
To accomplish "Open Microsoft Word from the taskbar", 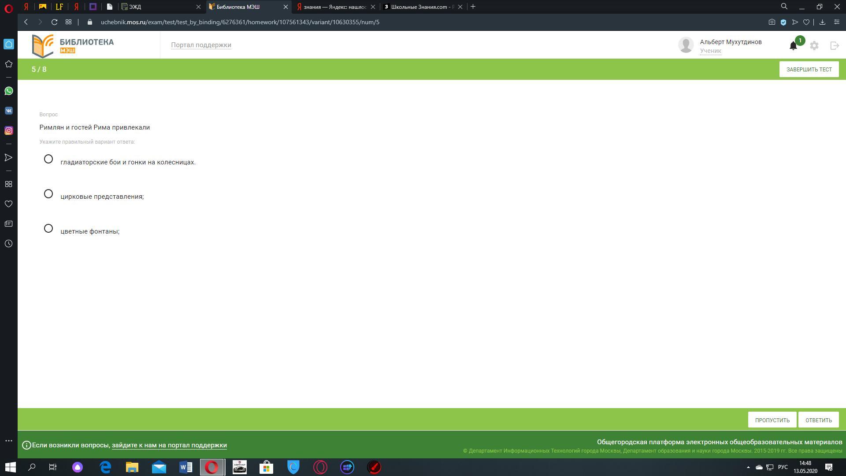I will [186, 467].
